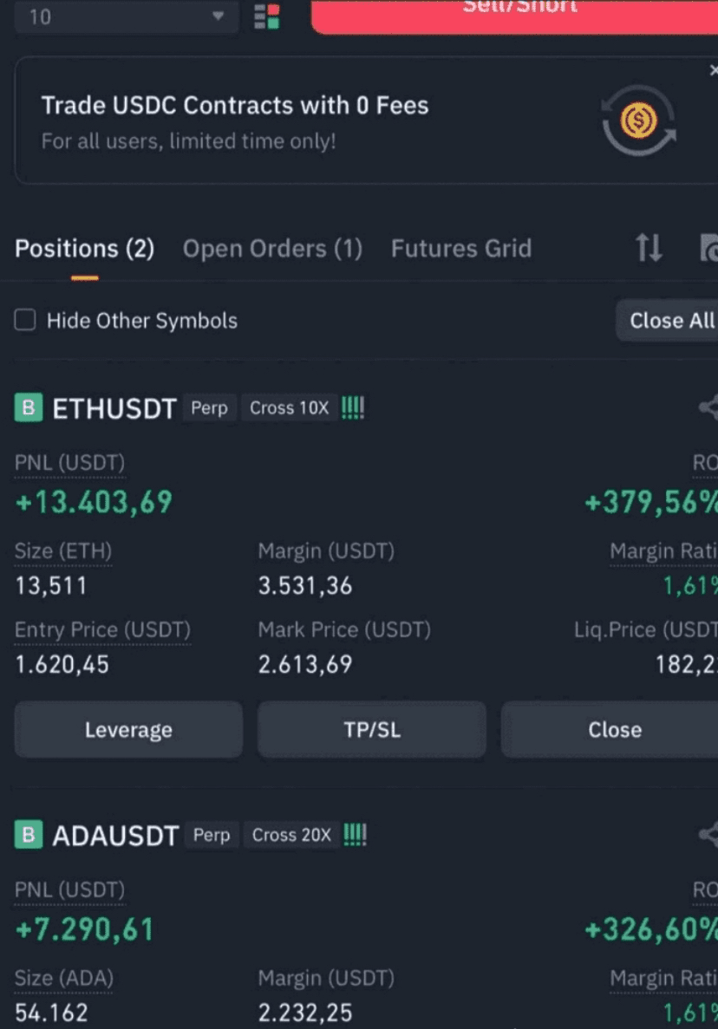Click the Close All button
718x1029 pixels.
pyautogui.click(x=668, y=320)
